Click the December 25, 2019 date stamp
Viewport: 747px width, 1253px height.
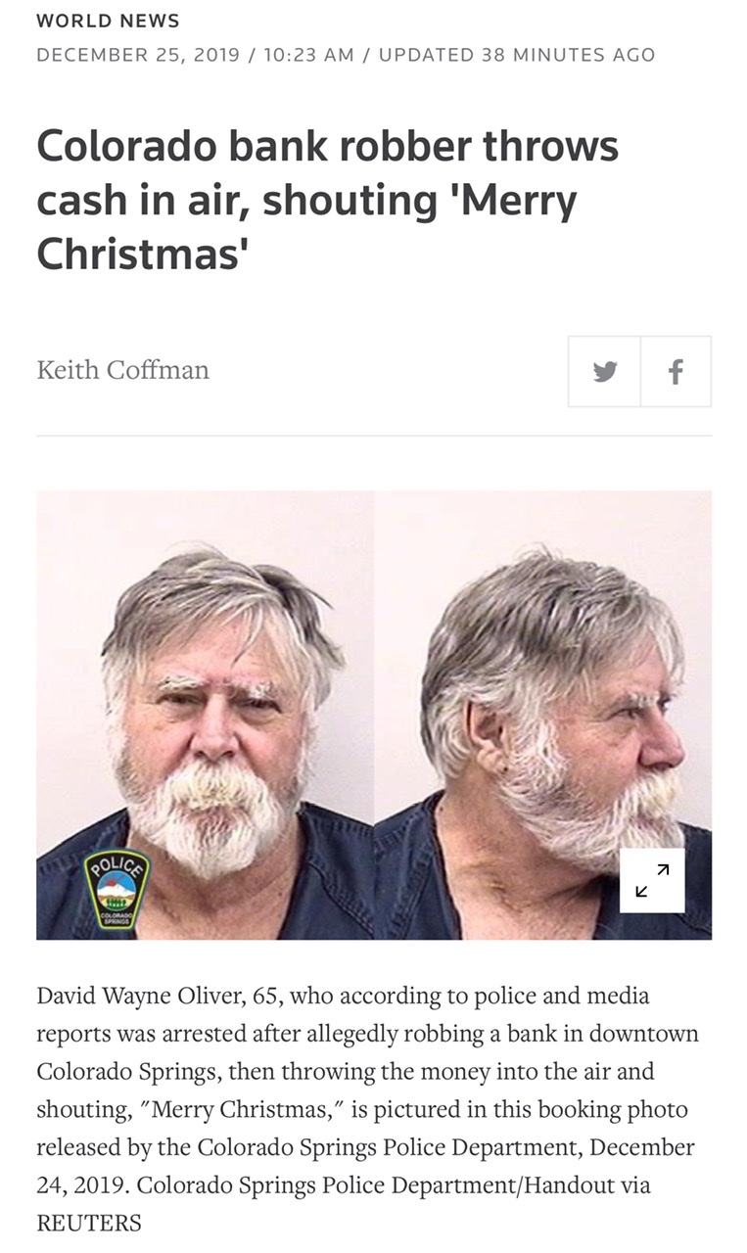tap(138, 55)
